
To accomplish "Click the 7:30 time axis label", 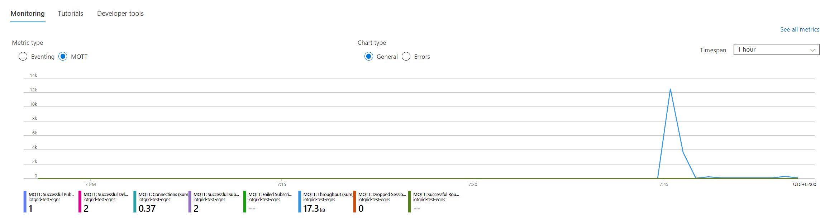I will tap(473, 185).
